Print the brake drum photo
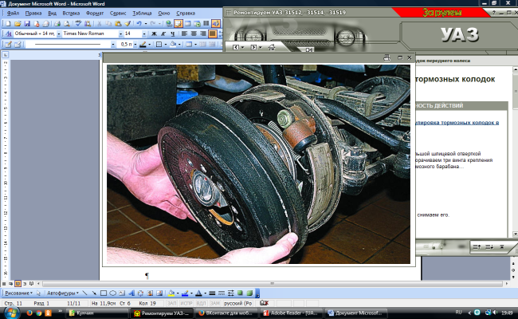518x319 pixels. point(387,58)
